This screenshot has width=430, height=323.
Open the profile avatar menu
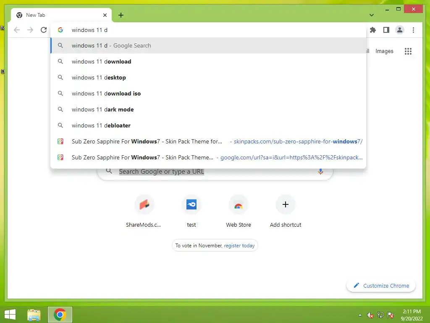[x=400, y=30]
